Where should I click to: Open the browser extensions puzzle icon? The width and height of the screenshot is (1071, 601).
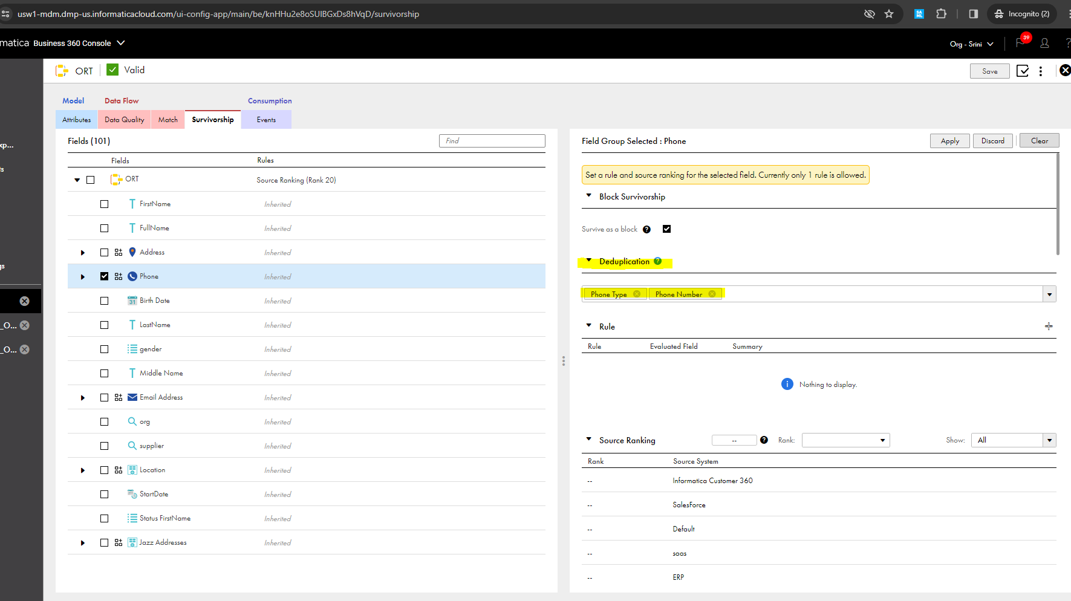941,13
